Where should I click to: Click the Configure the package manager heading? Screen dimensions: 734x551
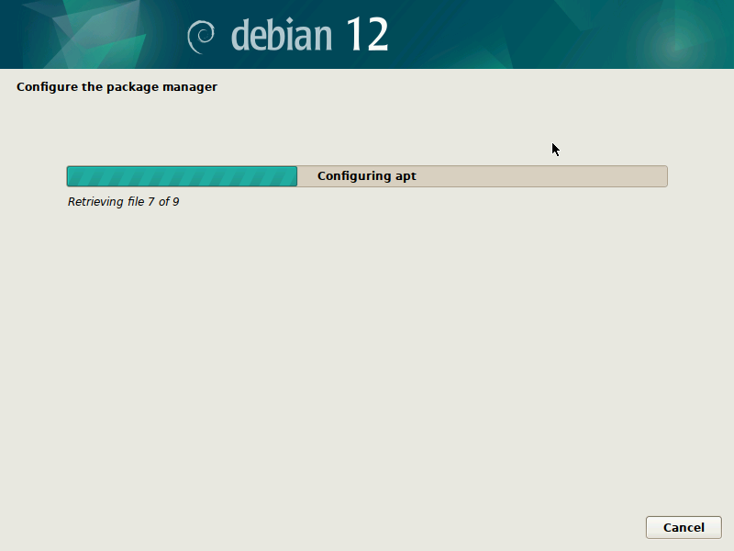tap(117, 86)
